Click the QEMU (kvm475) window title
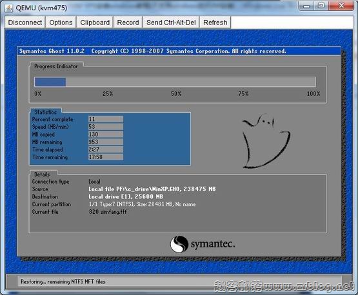 [41, 8]
